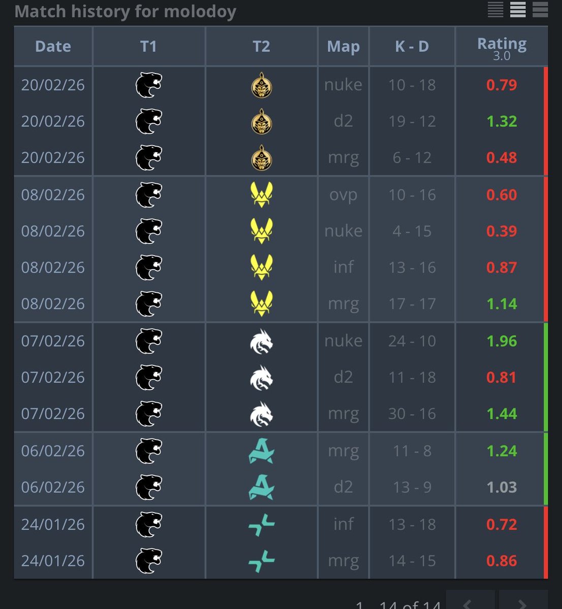The height and width of the screenshot is (609, 562).
Task: Open FURIA logo in the mrg 30 - 16 row
Action: tap(148, 414)
